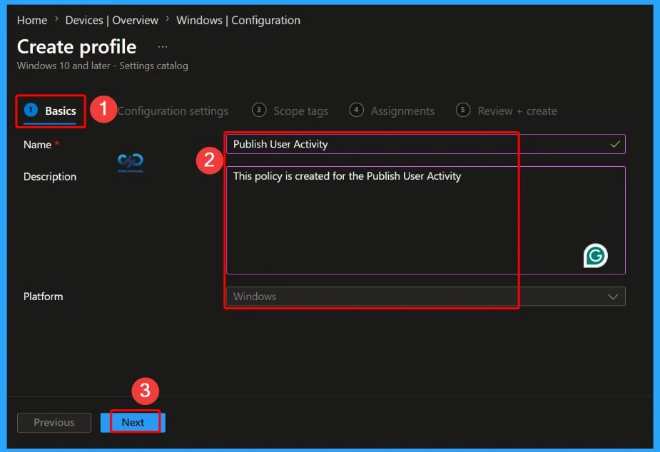The width and height of the screenshot is (660, 452).
Task: Go to the Configuration settings step
Action: coord(173,111)
